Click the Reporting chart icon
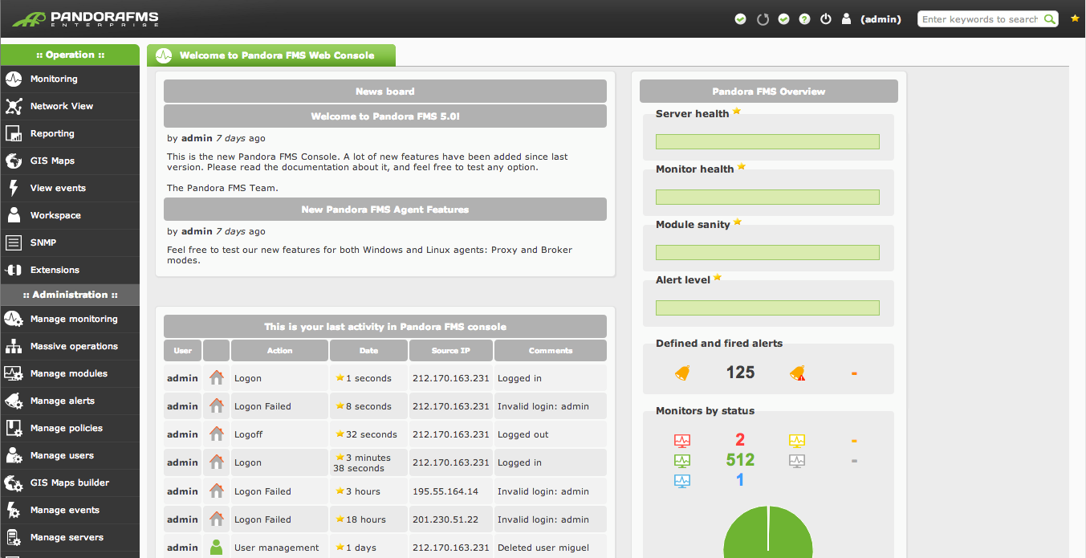The width and height of the screenshot is (1086, 558). [14, 133]
